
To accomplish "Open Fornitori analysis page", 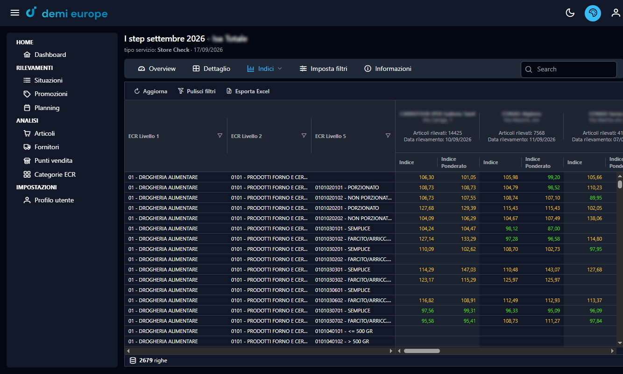I will pos(41,147).
